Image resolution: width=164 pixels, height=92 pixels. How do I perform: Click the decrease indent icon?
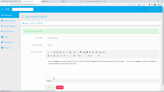click(68, 56)
